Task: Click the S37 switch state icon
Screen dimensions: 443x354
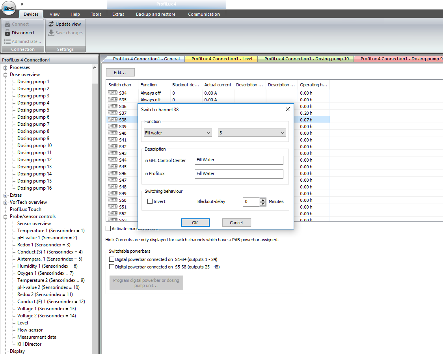Action: click(x=113, y=113)
